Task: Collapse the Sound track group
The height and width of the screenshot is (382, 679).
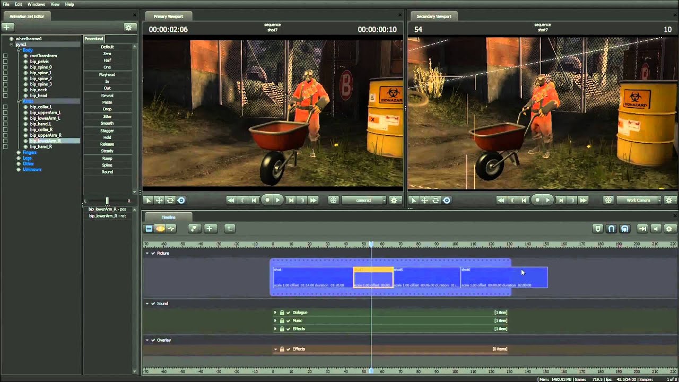Action: point(147,303)
